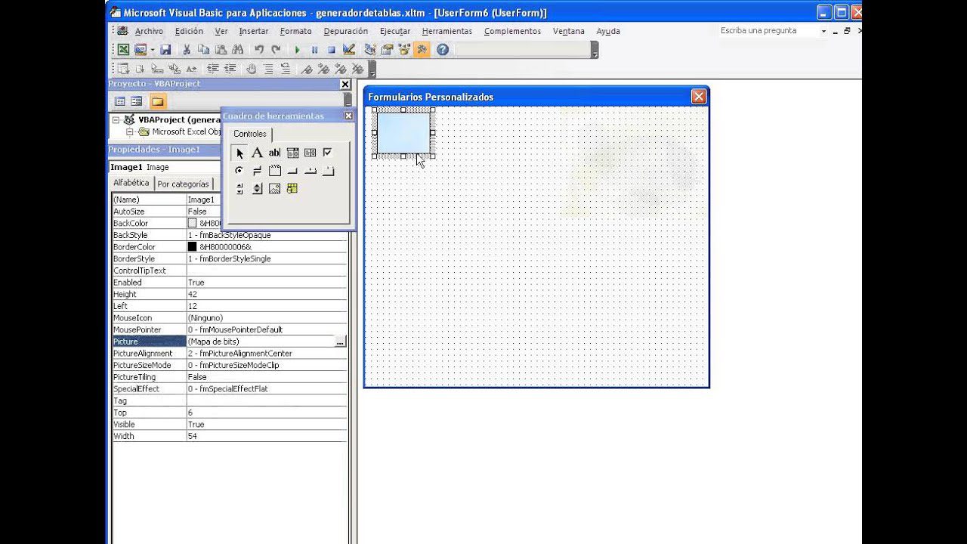Open the Formato menu
The image size is (967, 544).
coord(295,31)
